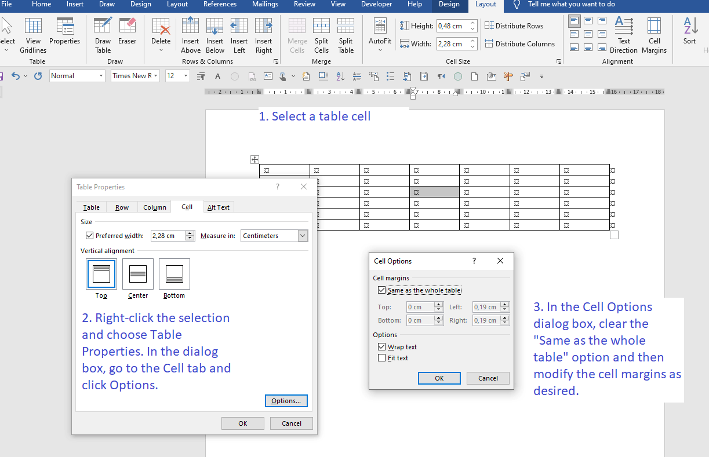Select the Eraser tool
Screen dimensions: 709x457
pyautogui.click(x=127, y=35)
